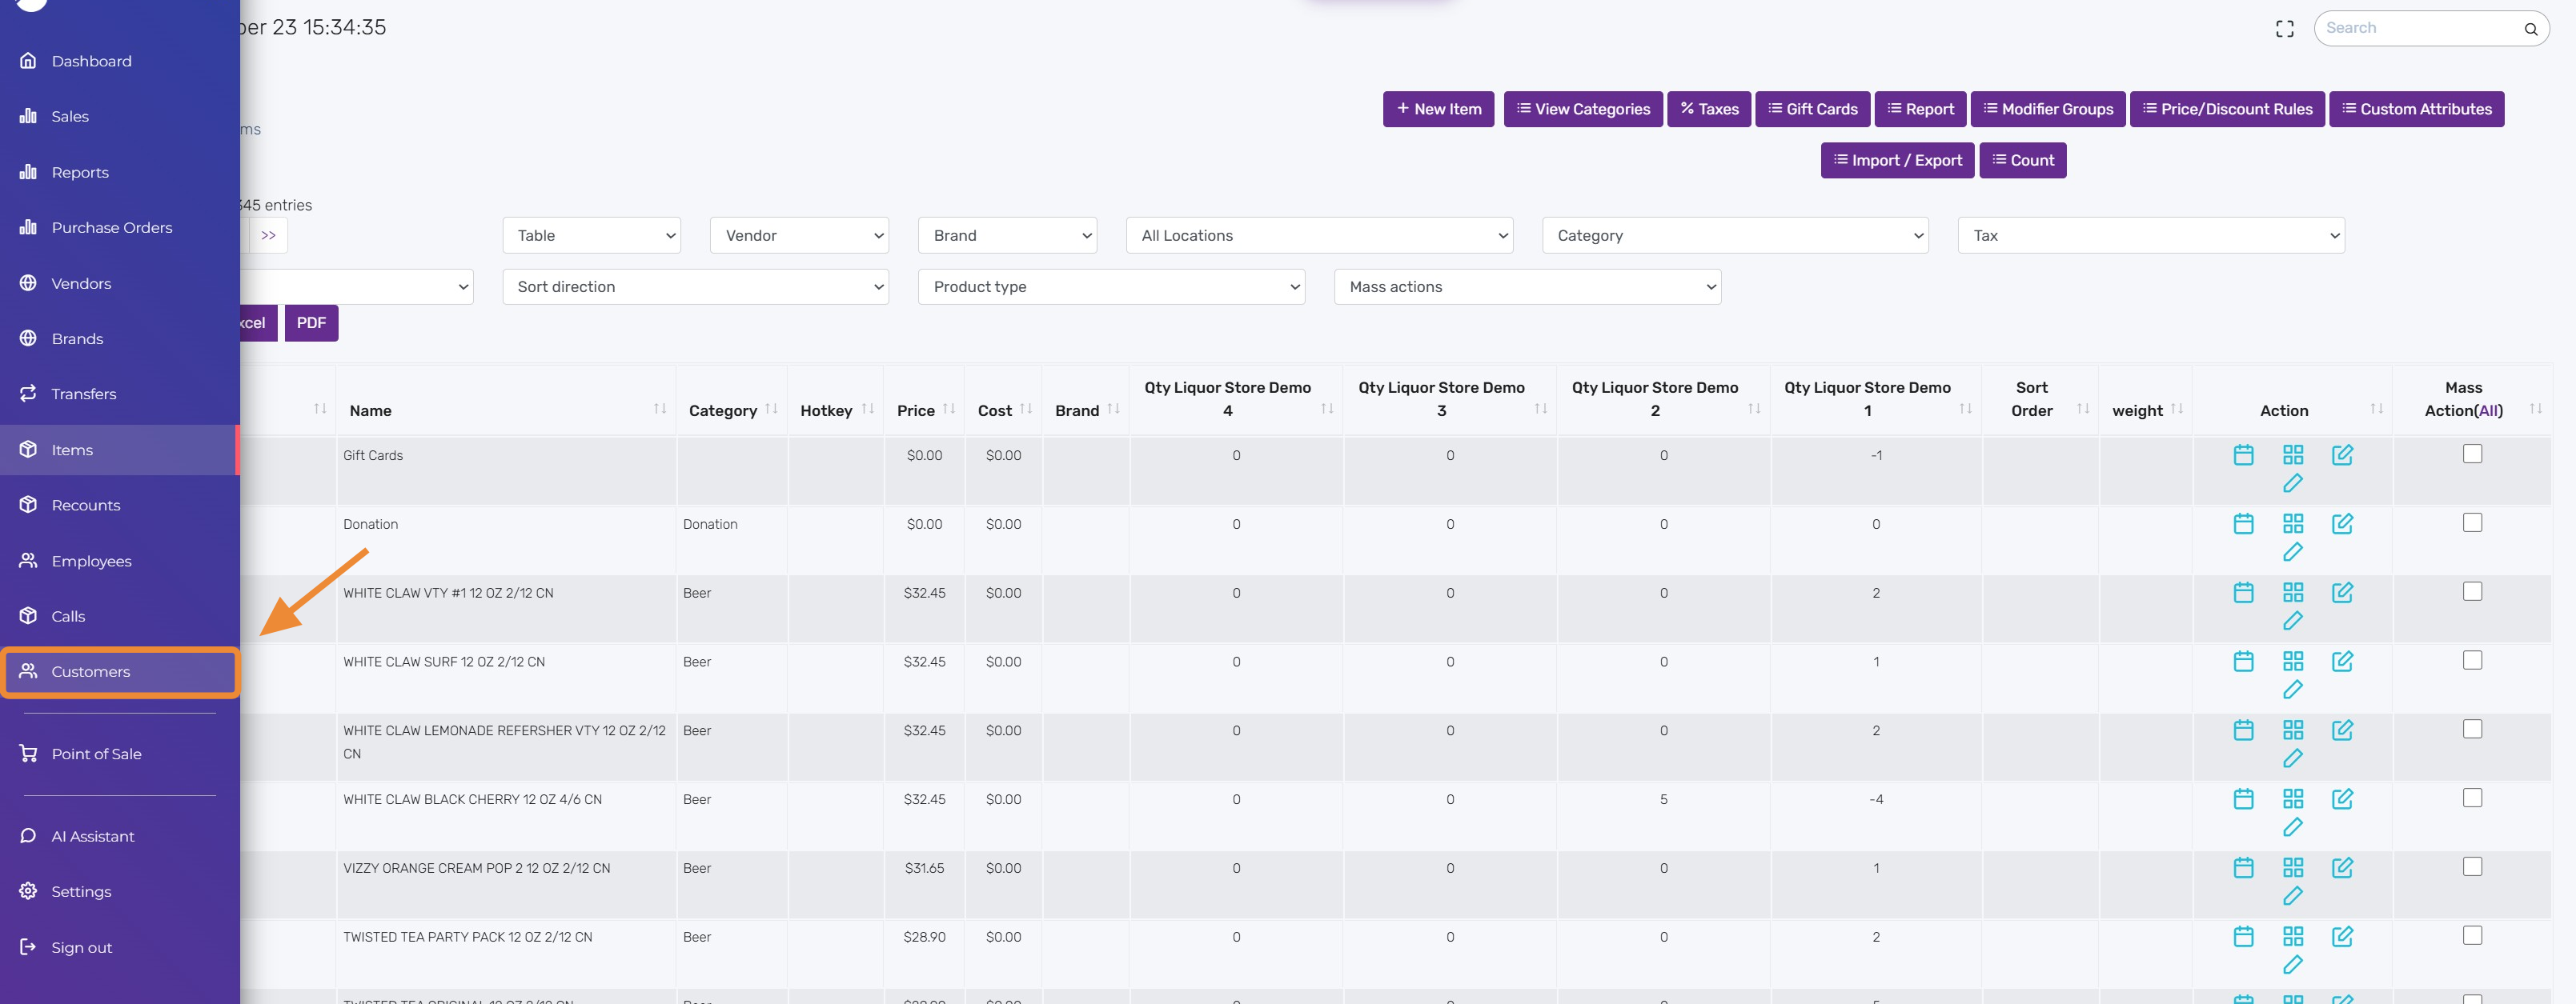Click pencil icon in Gift Cards row

pyautogui.click(x=2292, y=483)
